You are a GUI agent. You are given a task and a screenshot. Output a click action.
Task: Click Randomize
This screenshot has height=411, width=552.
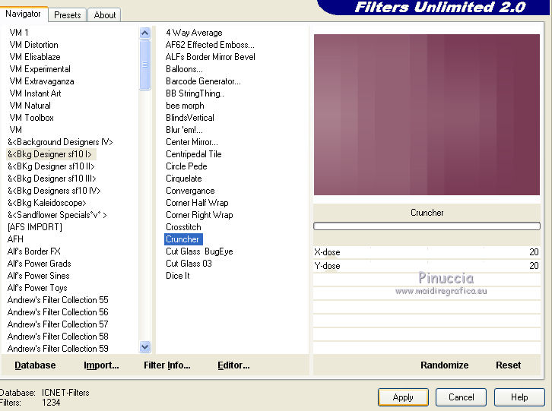click(x=444, y=365)
